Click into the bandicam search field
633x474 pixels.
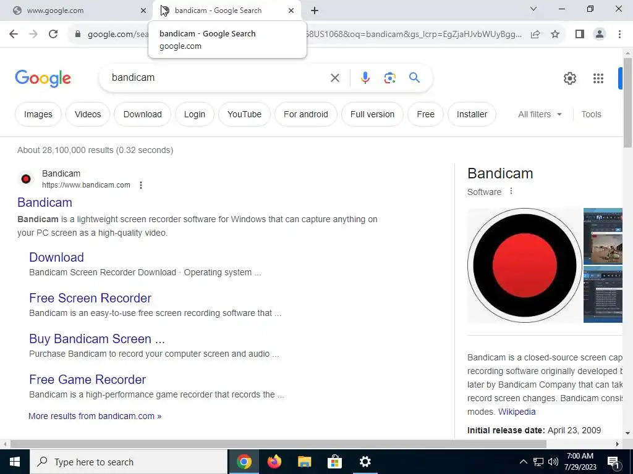218,78
